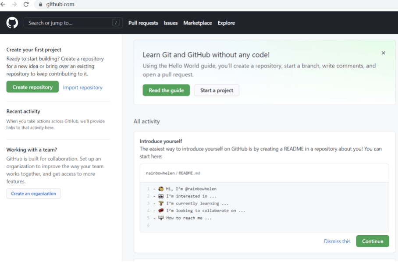Click the Dismiss this link

[x=337, y=241]
